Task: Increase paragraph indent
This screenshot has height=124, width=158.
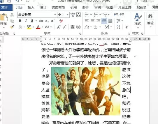Action: 122,15
